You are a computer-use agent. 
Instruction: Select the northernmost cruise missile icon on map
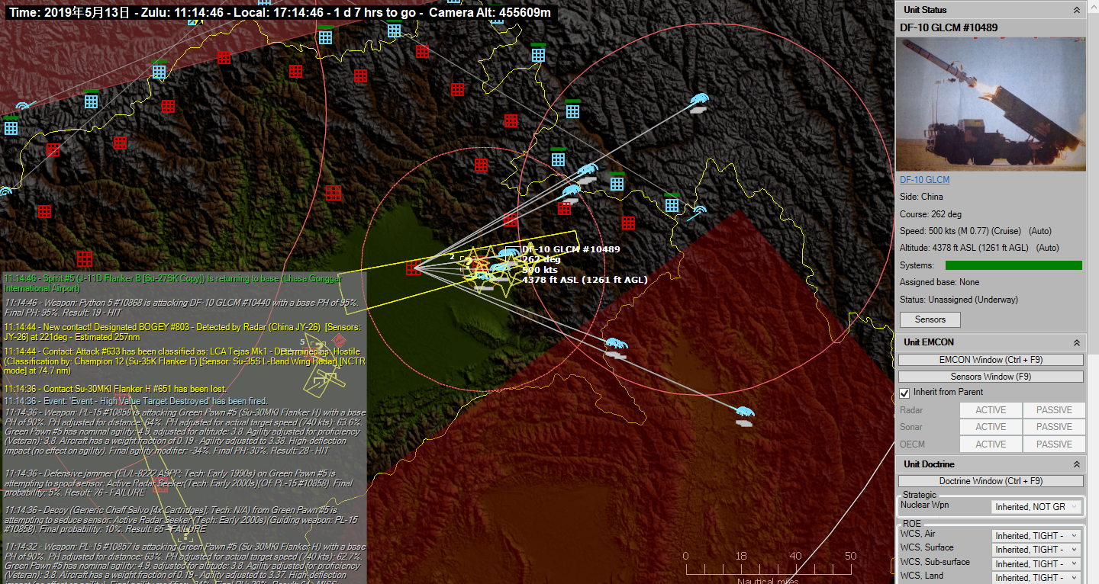[698, 101]
